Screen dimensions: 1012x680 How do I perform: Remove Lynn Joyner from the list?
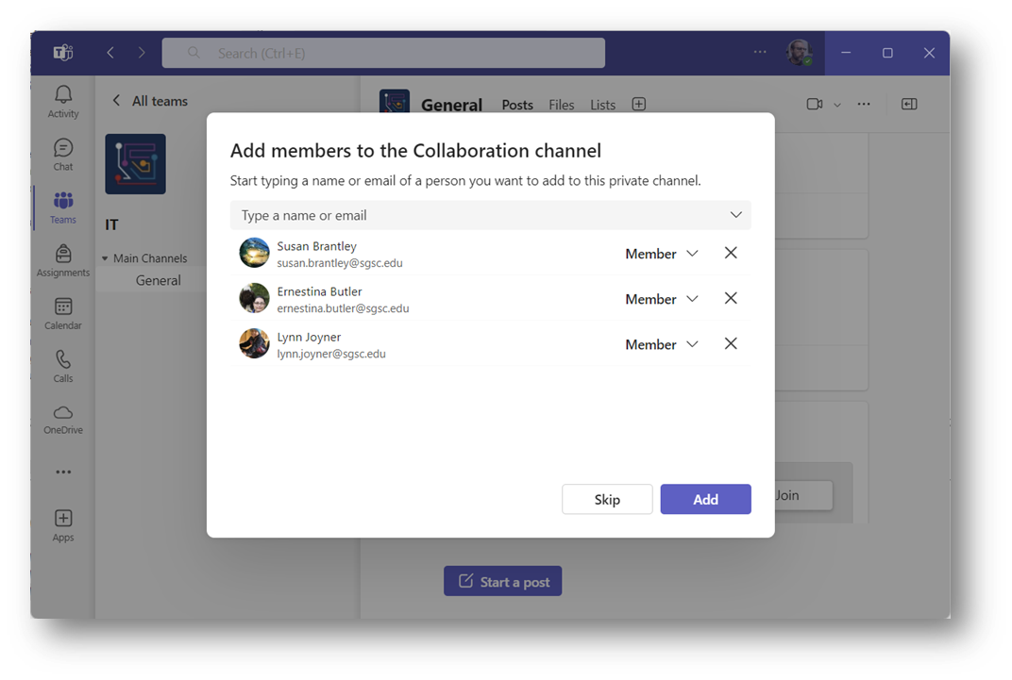point(731,343)
